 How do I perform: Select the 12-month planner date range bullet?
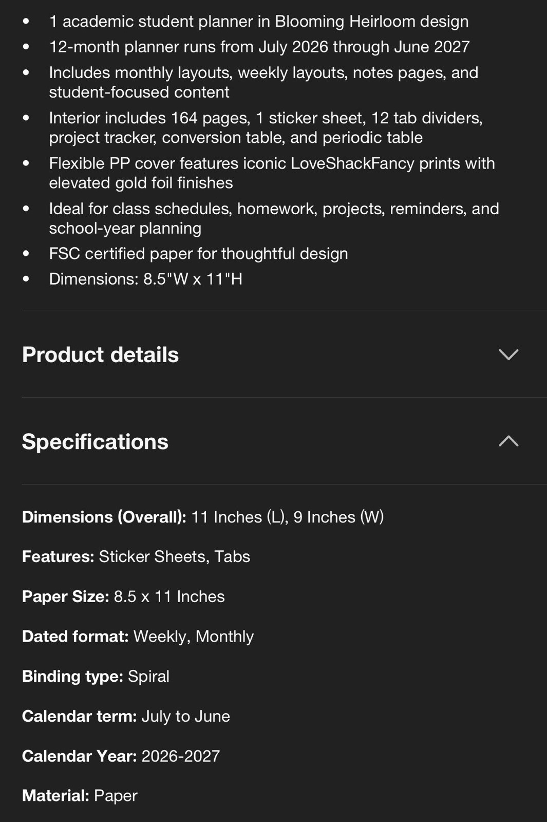point(259,47)
